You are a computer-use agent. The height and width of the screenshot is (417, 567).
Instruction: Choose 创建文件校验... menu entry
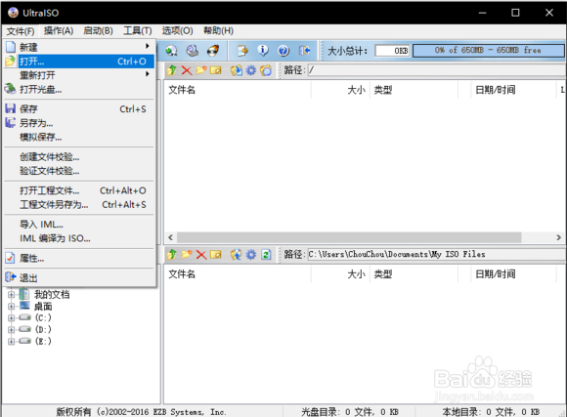(x=79, y=157)
